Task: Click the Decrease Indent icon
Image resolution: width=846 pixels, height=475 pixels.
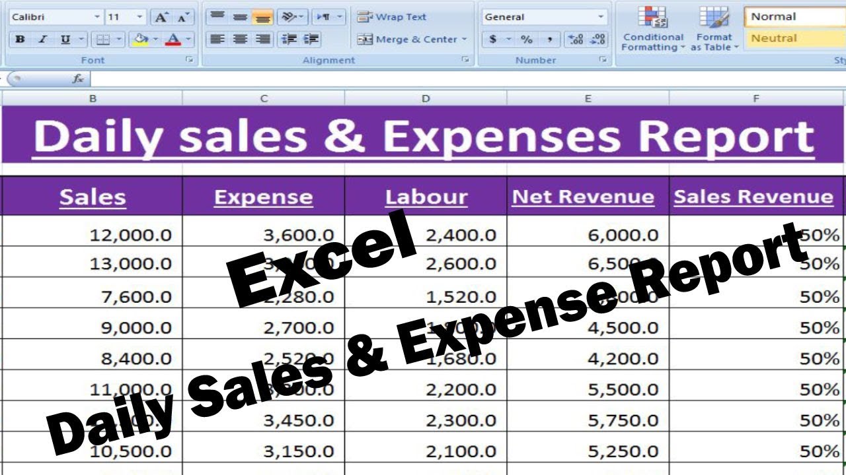Action: coord(289,40)
